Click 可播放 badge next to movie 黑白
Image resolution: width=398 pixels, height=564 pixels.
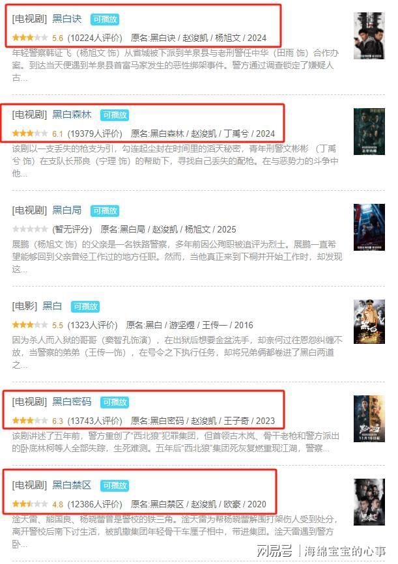85,307
